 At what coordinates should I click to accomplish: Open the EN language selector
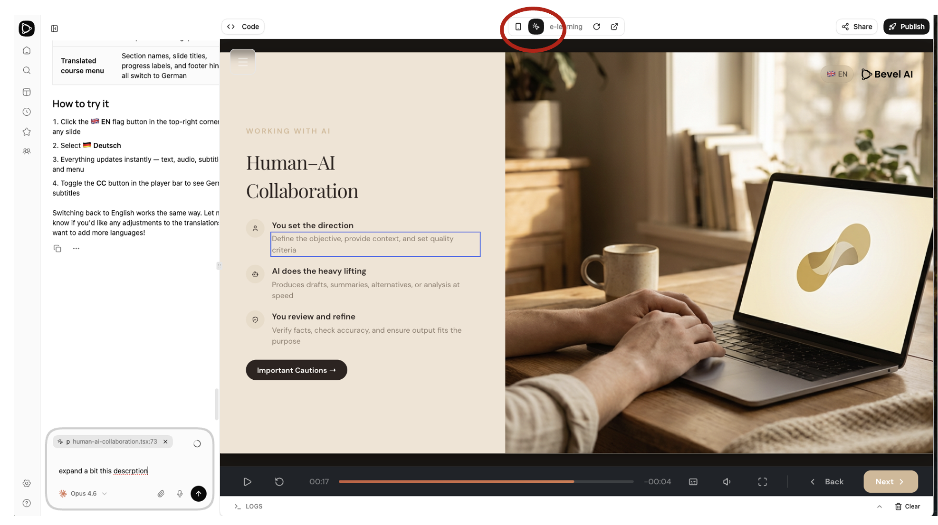[837, 74]
